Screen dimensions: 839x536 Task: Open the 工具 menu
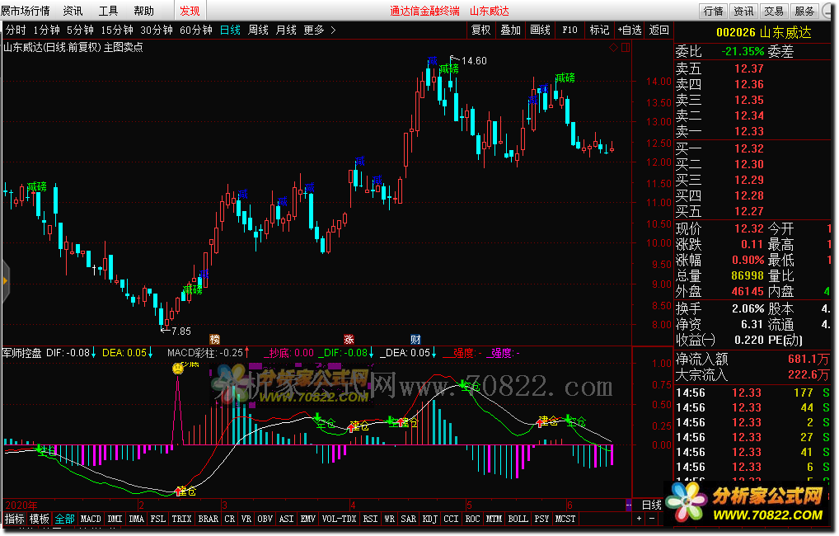click(108, 10)
